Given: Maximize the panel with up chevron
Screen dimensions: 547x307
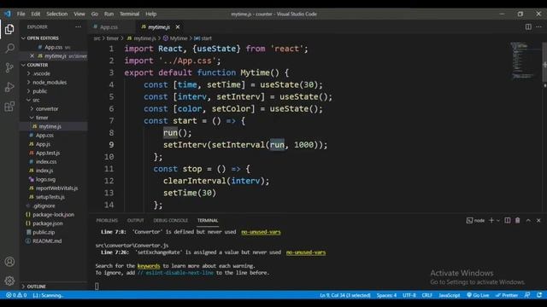Looking at the screenshot, I should (528, 220).
